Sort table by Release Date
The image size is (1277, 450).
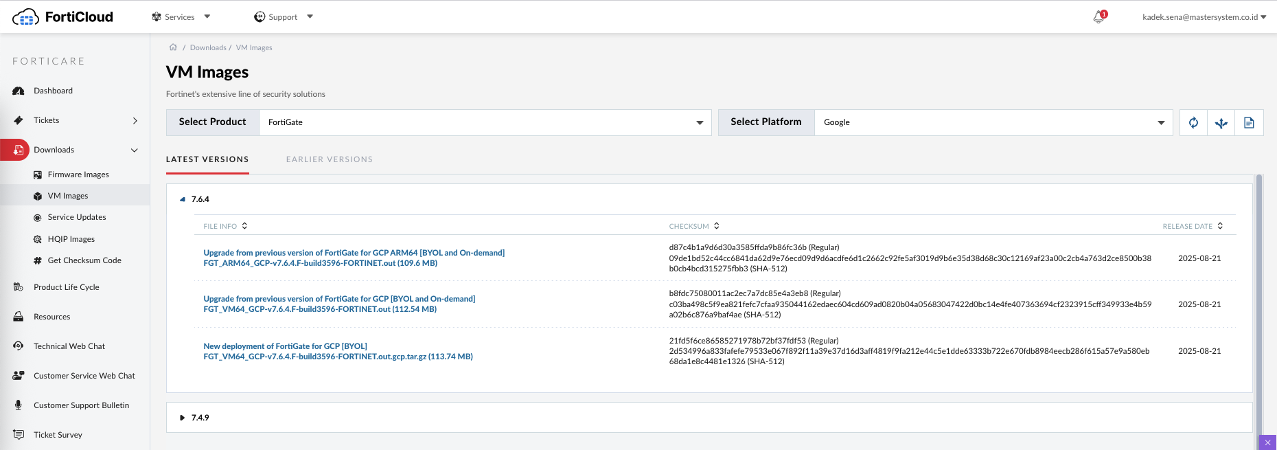(x=1192, y=226)
